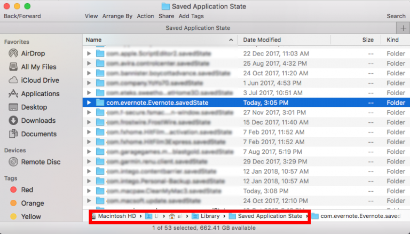Viewport: 410px width, 234px height.
Task: Open iCloud Drive cloud icon in sidebar
Action: [x=13, y=80]
